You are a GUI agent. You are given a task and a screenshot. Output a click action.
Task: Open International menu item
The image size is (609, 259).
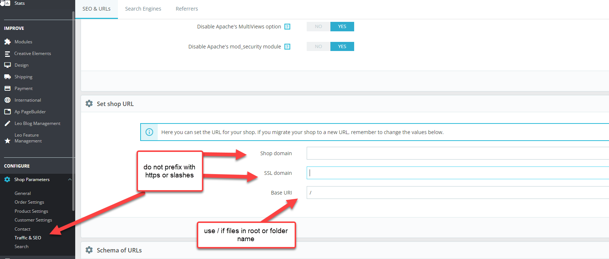click(28, 100)
